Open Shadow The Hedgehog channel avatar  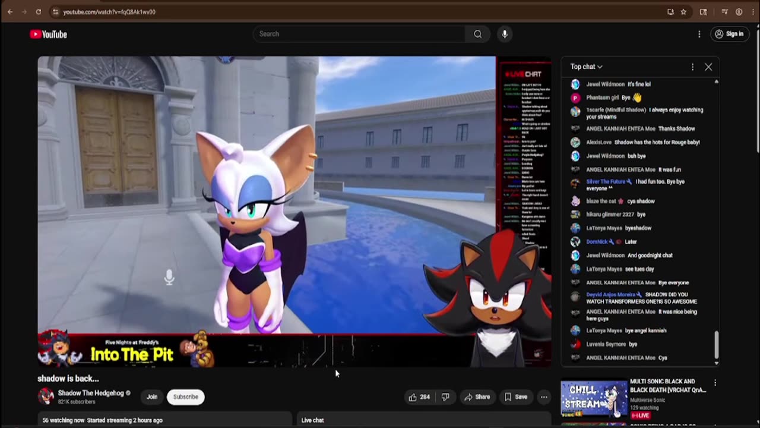pos(46,396)
